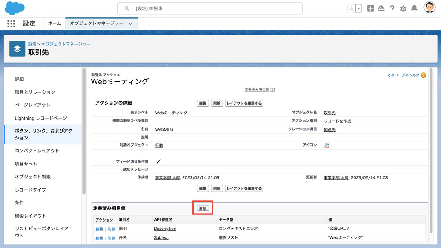Select コンパクトレイアウト in the sidebar
441x248 pixels.
click(37, 150)
